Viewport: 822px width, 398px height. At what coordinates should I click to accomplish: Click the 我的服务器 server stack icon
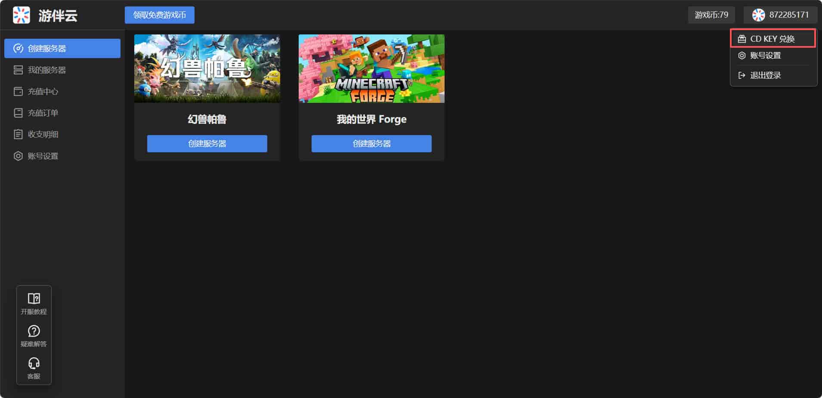pyautogui.click(x=18, y=70)
